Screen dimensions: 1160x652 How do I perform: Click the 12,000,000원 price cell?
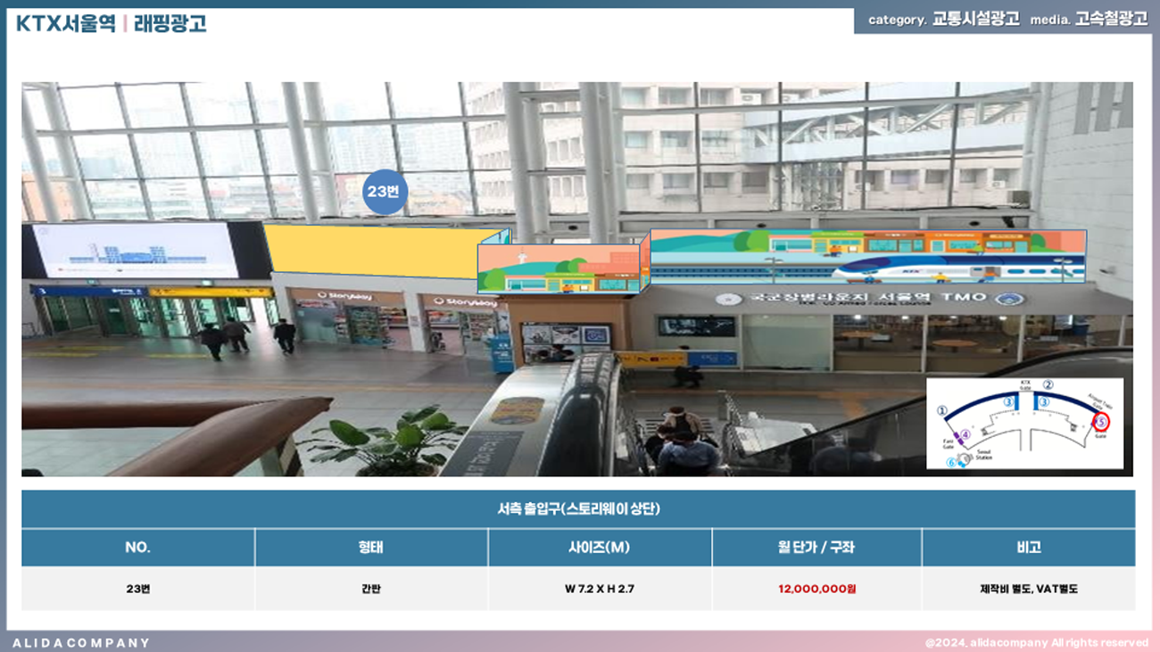pyautogui.click(x=816, y=589)
